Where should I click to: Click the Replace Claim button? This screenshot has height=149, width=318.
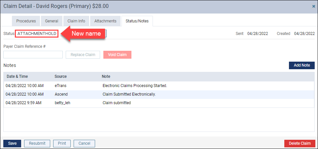(83, 55)
